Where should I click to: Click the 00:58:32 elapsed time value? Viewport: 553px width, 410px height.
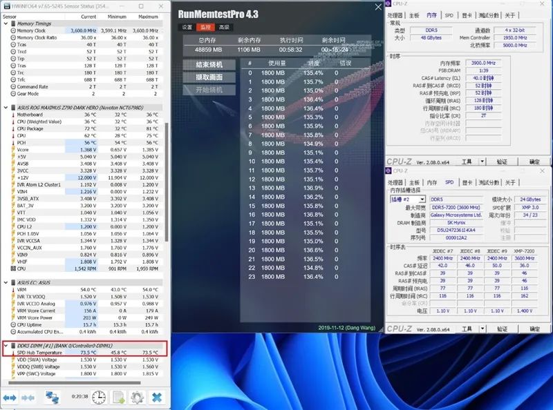click(290, 50)
